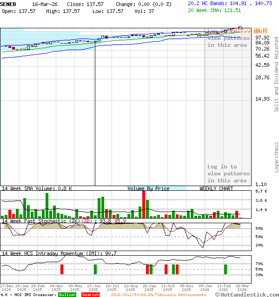Click the red Bearish legend badge
Screen dimensions: 279x297
[90, 295]
